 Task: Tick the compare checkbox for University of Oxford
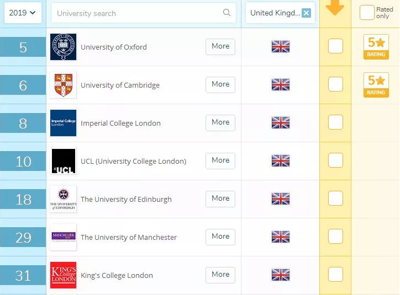pyautogui.click(x=335, y=46)
